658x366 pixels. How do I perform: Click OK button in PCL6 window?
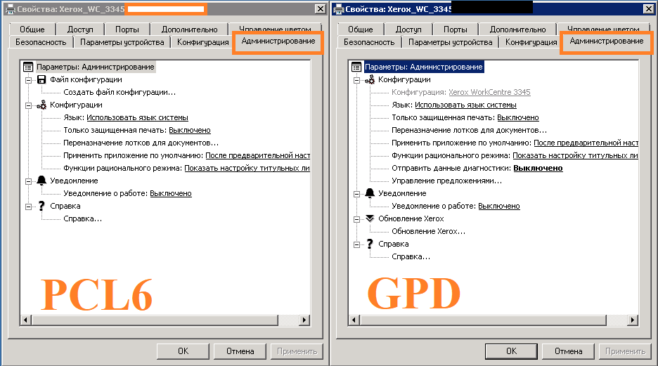coord(183,351)
